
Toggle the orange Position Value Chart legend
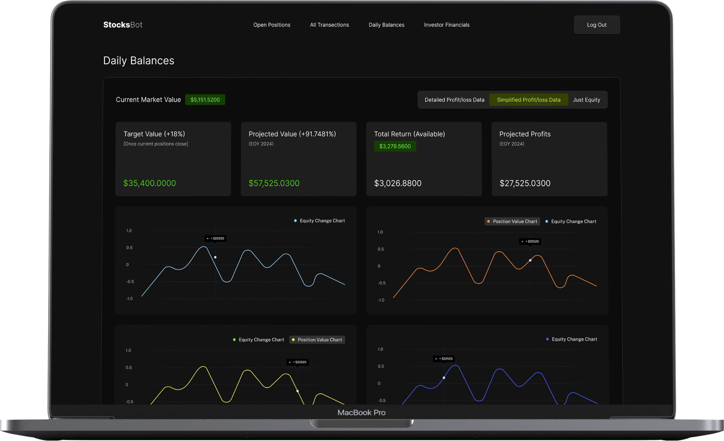point(512,222)
